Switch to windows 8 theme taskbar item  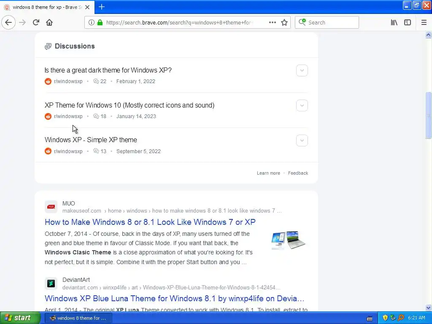[78, 318]
